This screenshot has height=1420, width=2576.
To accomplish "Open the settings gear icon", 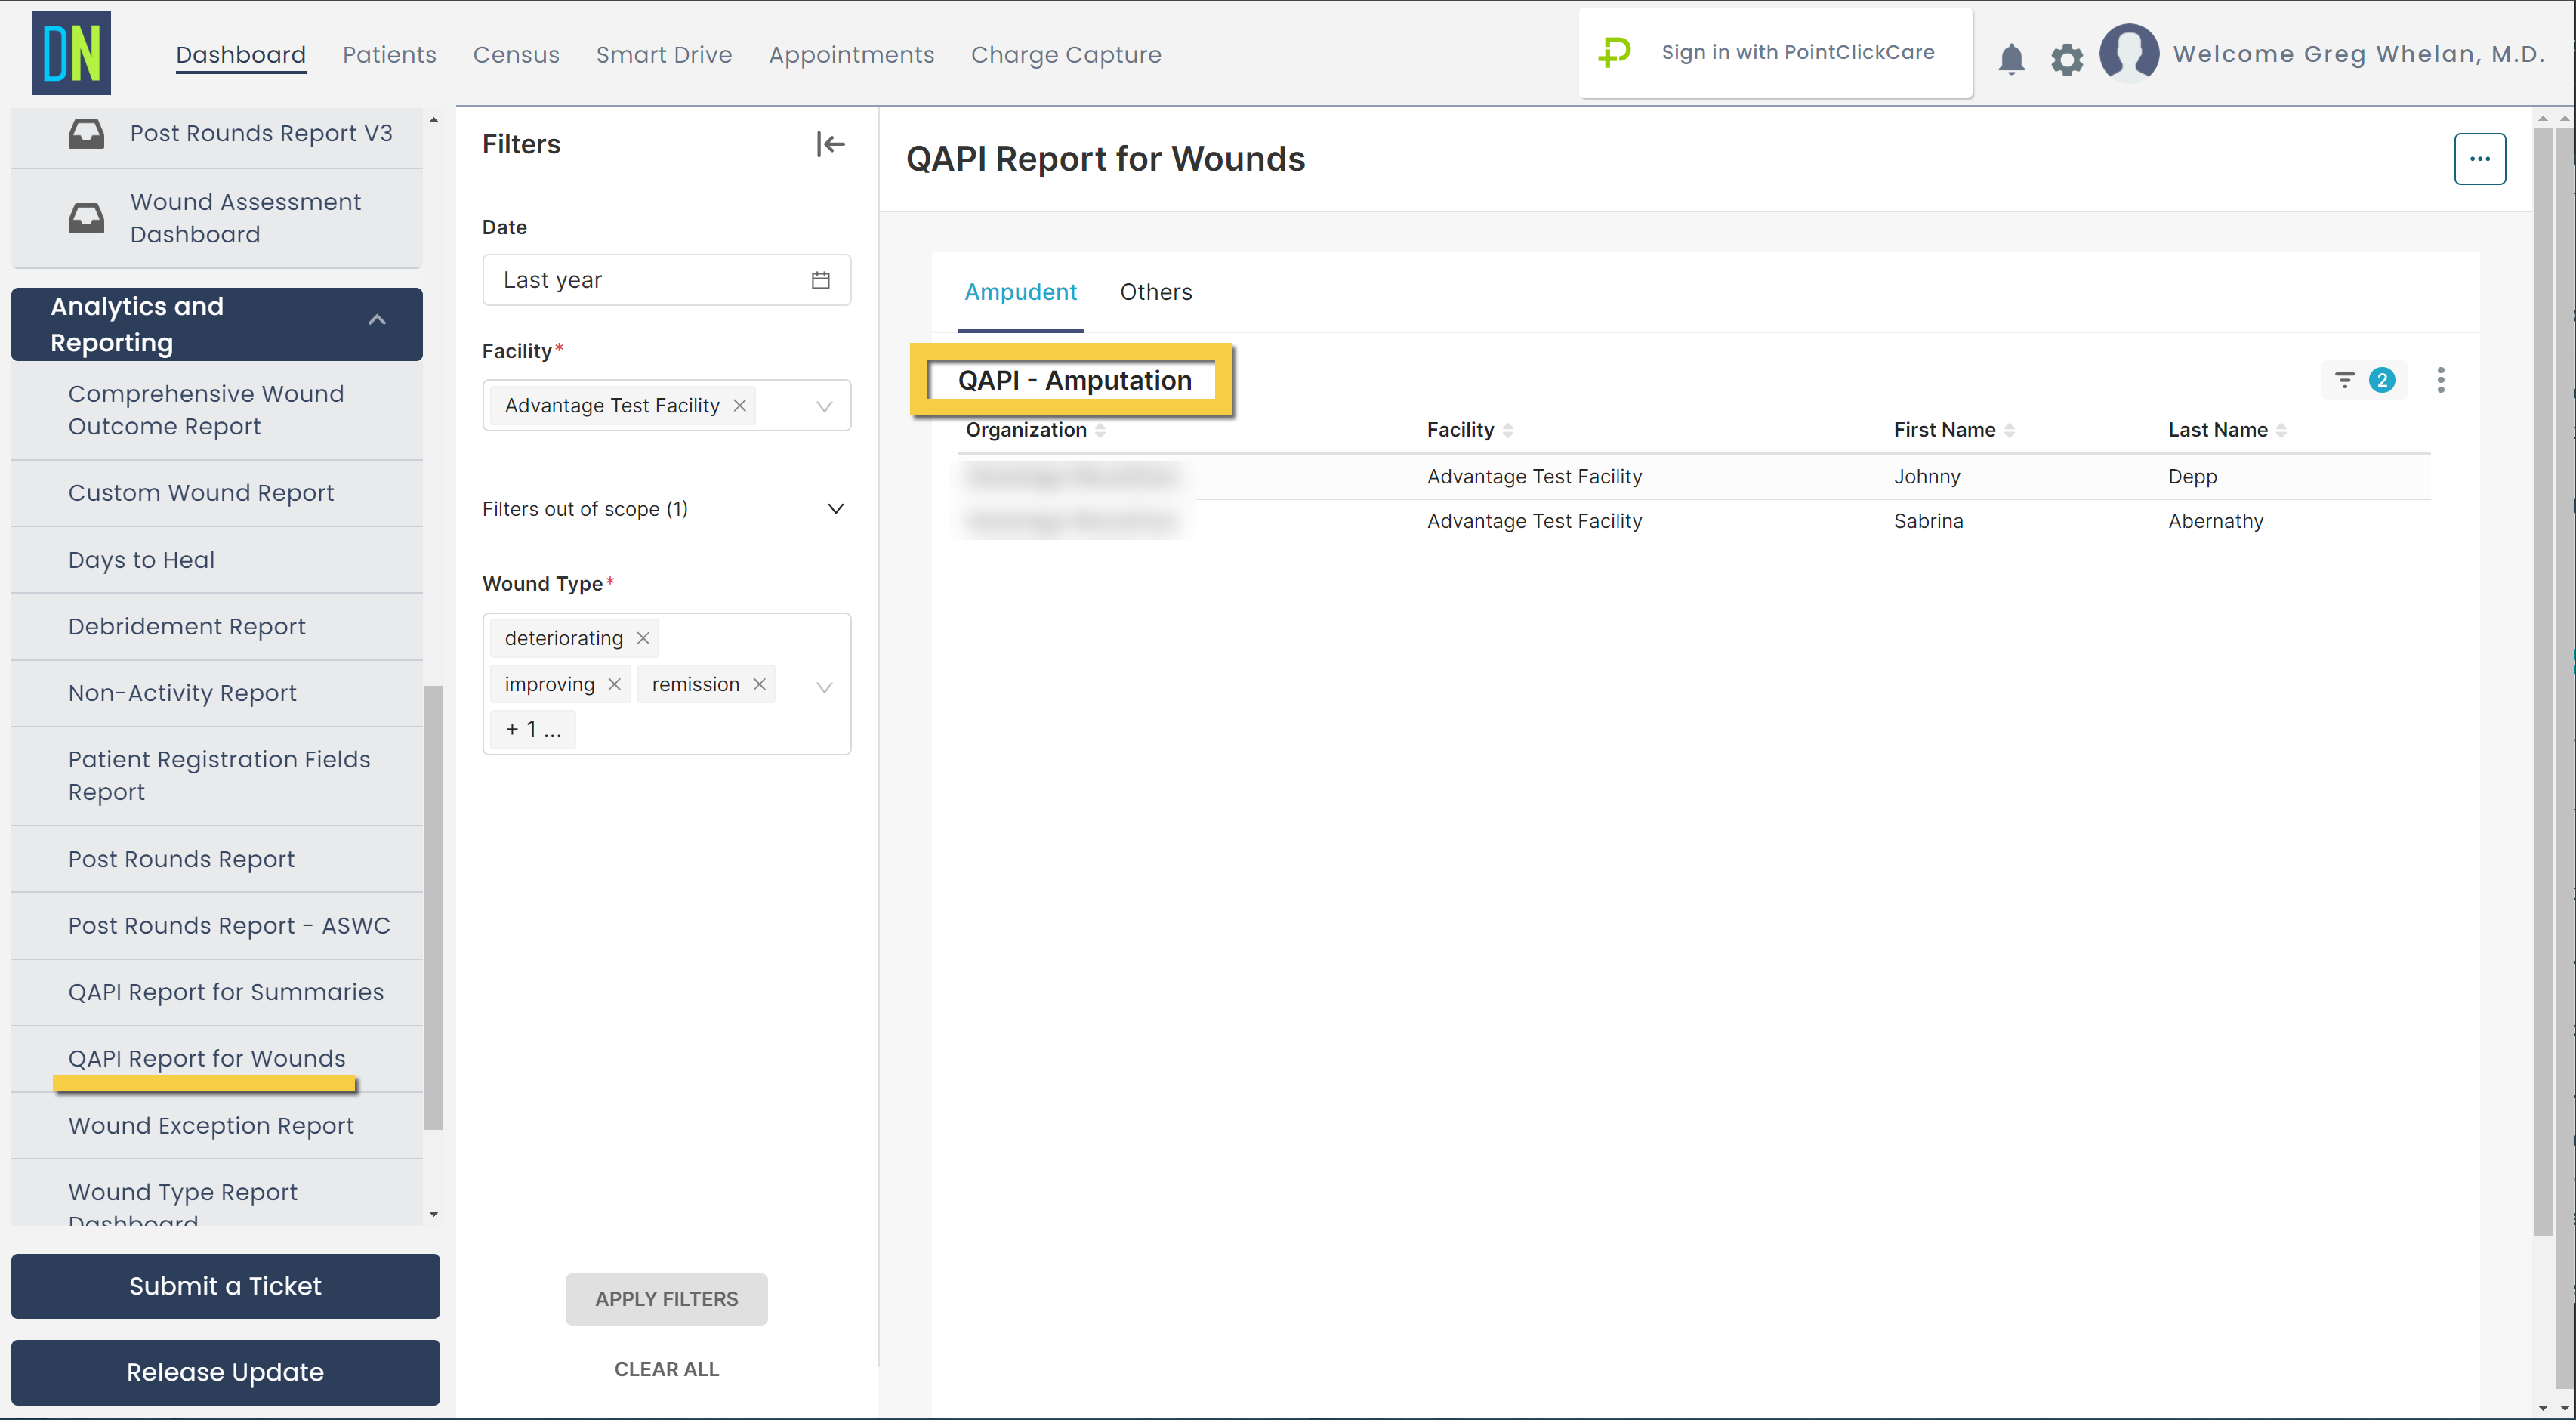I will click(2067, 59).
